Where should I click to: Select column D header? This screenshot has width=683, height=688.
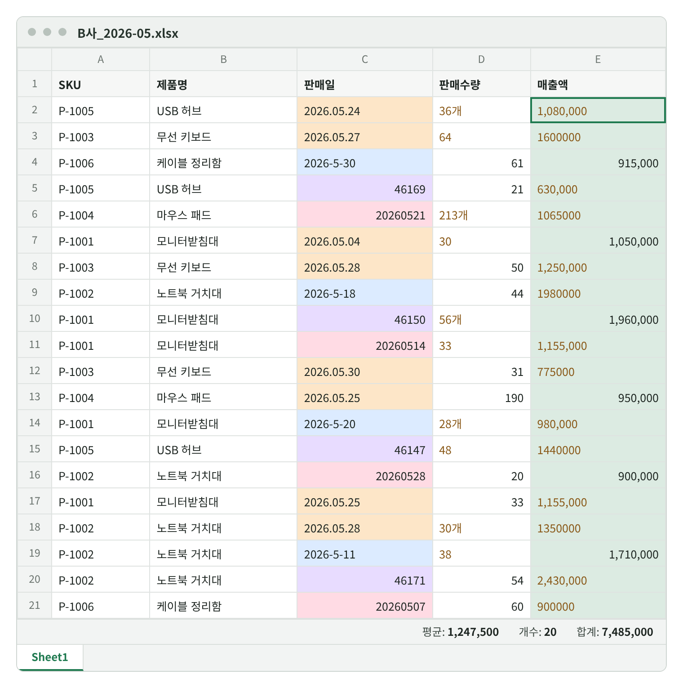pyautogui.click(x=482, y=59)
